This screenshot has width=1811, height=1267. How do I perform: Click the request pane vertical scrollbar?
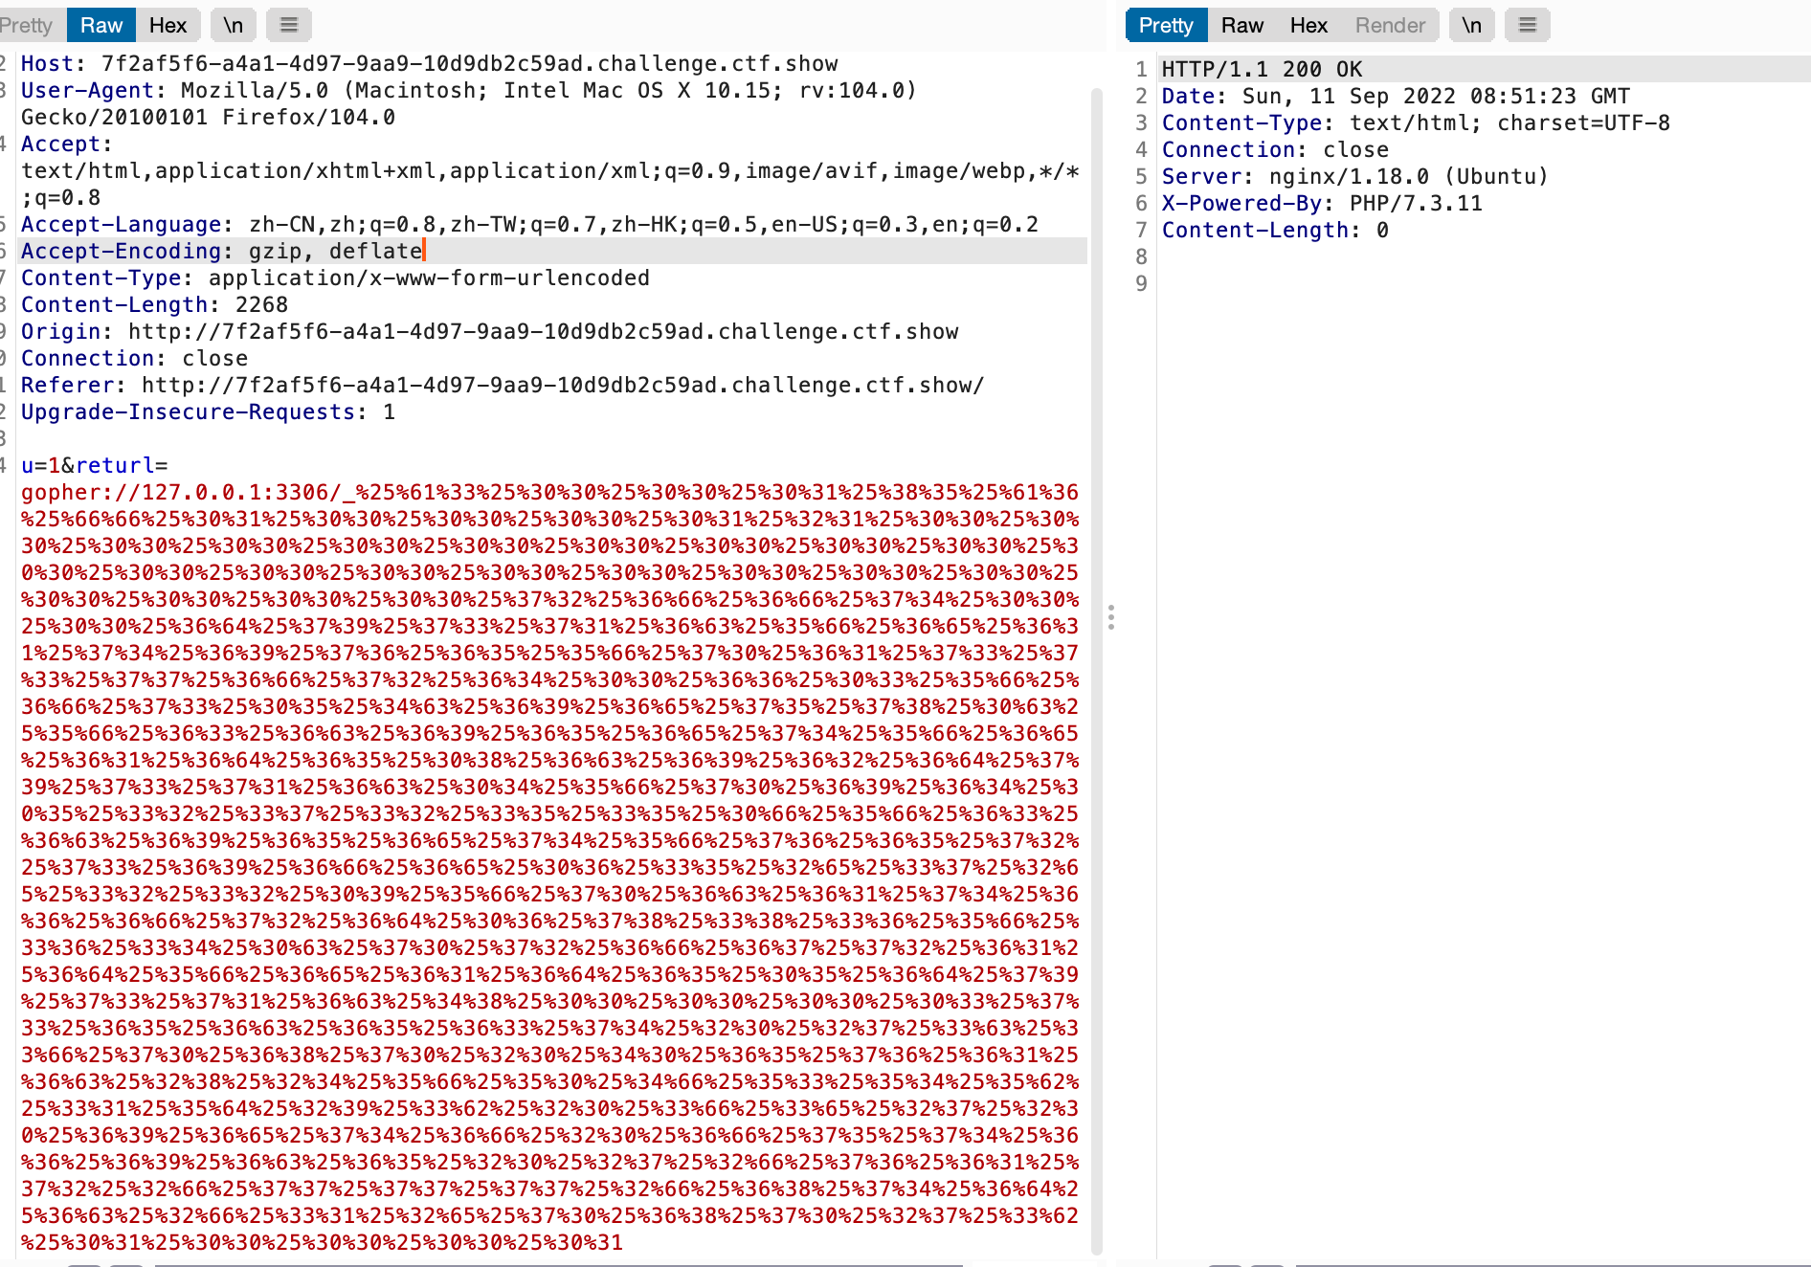(x=1097, y=670)
